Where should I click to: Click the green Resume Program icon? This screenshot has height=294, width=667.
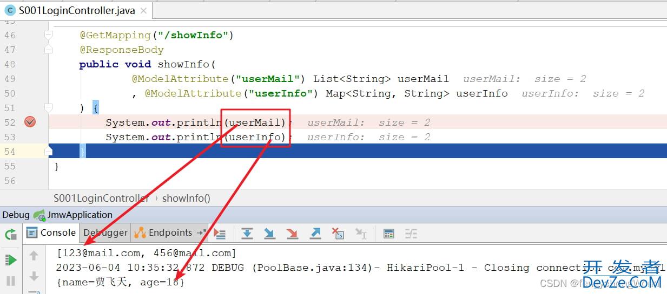[x=11, y=260]
